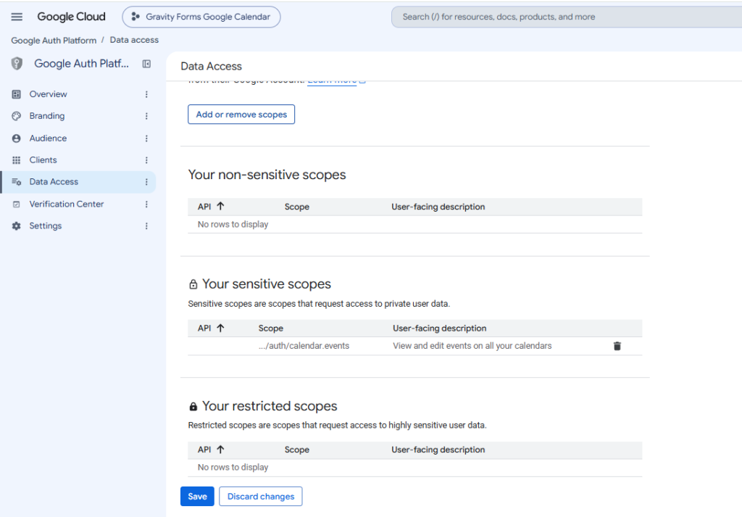Open the Overview page
742x517 pixels.
tap(48, 94)
